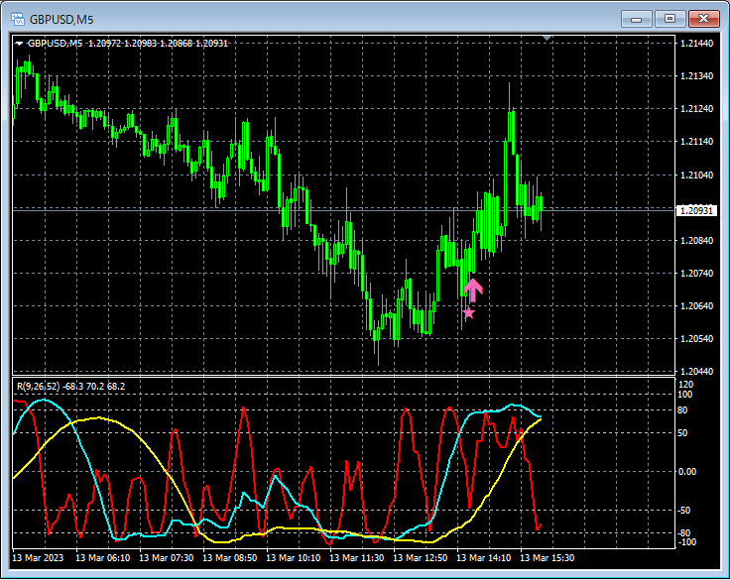Click the 13 Mar 07:30 time label
The height and width of the screenshot is (580, 730).
point(167,557)
